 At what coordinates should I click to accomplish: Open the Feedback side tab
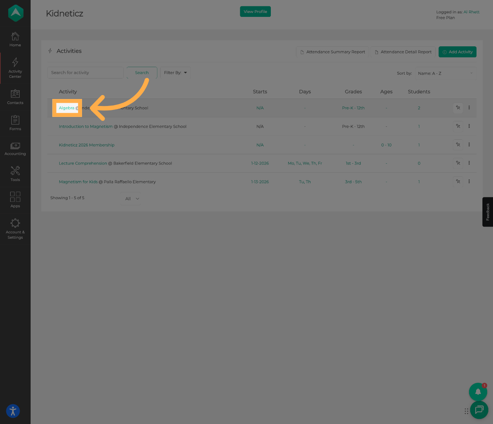(x=488, y=212)
